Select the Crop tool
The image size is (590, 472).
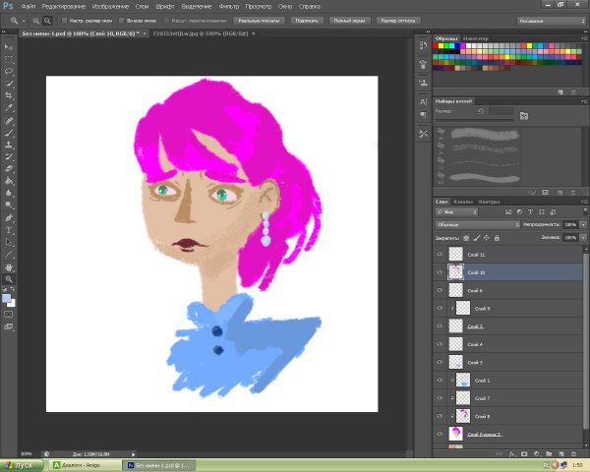tap(9, 95)
